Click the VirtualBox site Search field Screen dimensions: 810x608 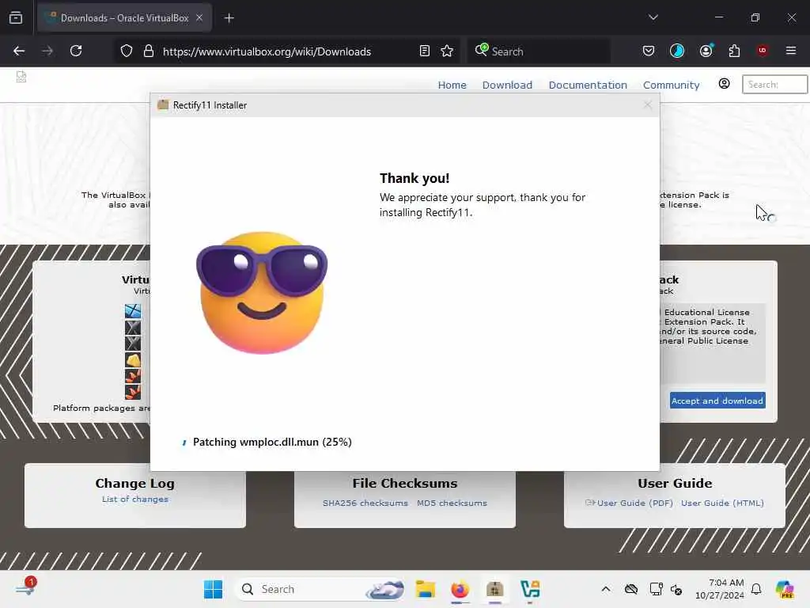click(774, 84)
